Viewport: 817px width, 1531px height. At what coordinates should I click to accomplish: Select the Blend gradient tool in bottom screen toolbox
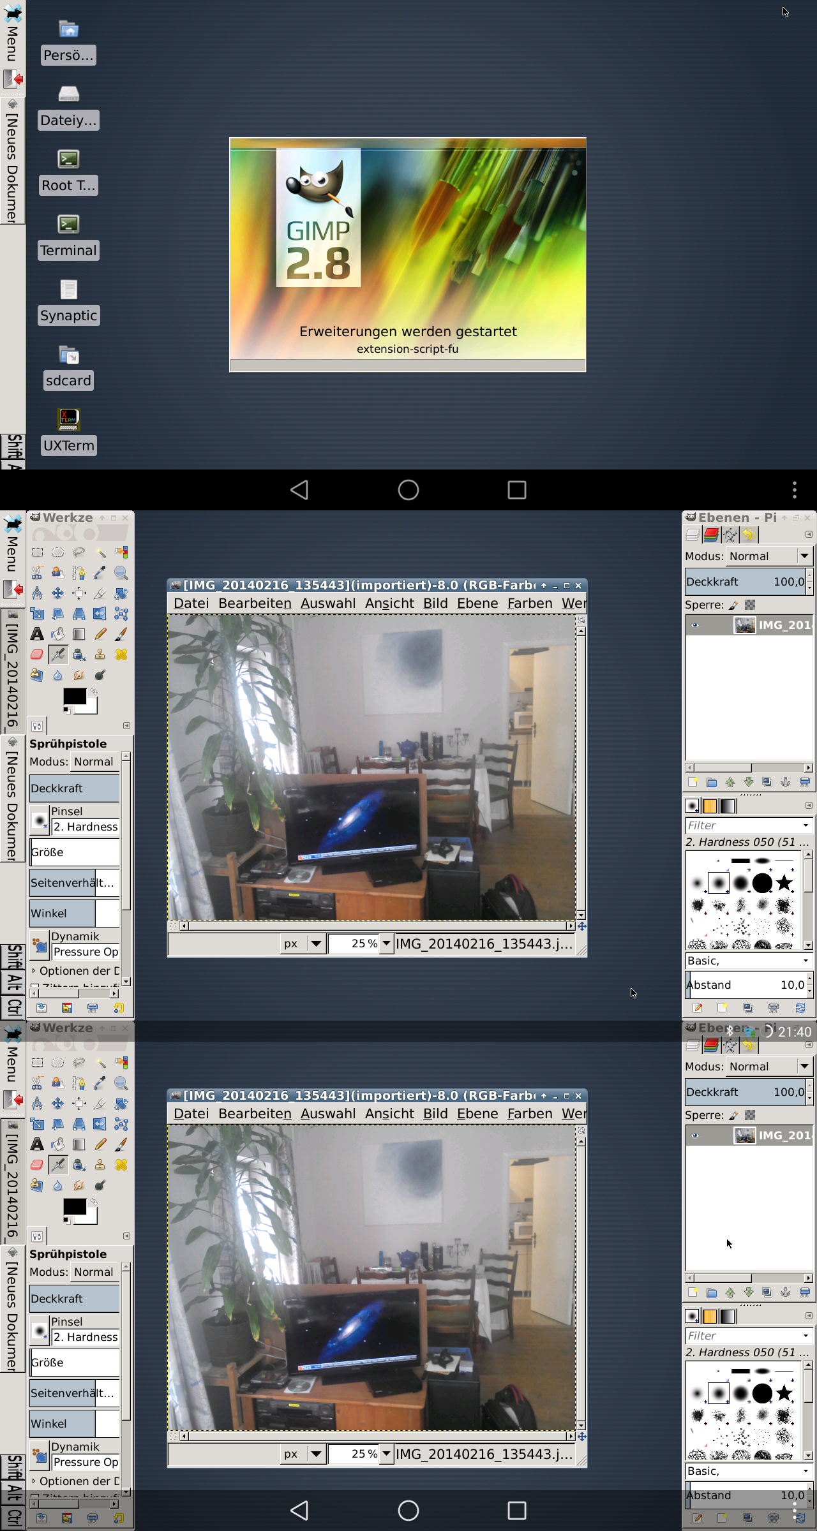79,1144
